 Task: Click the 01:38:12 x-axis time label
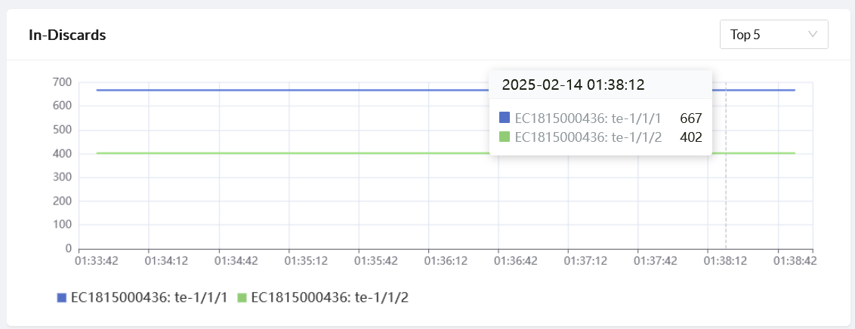pyautogui.click(x=725, y=261)
